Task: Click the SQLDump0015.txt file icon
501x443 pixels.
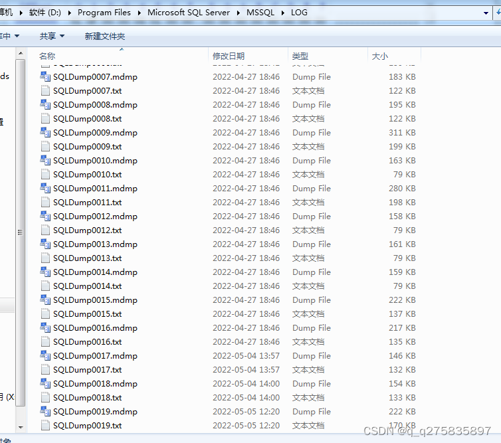Action: coord(45,313)
